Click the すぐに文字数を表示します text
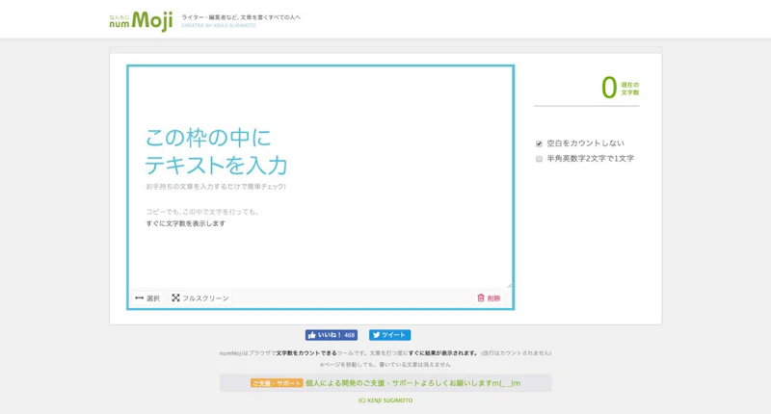This screenshot has height=414, width=771. pyautogui.click(x=185, y=223)
